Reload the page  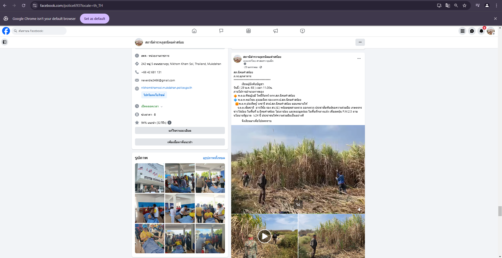24,5
